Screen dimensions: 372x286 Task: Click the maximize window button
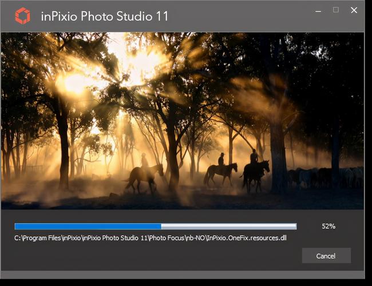click(336, 10)
